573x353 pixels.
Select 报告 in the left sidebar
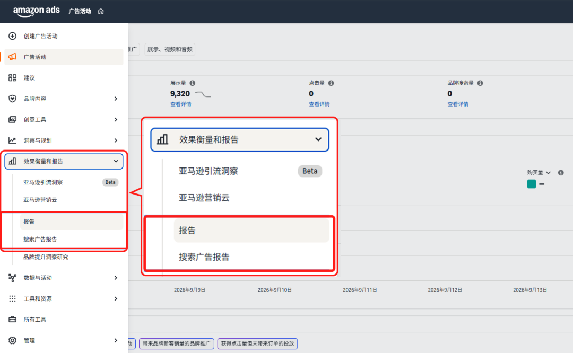point(72,222)
